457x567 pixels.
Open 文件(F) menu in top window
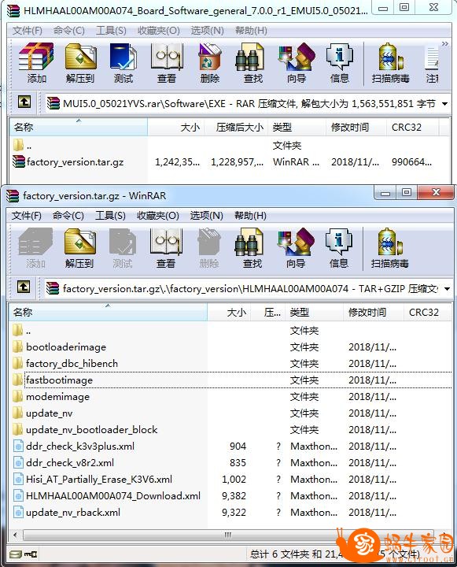[27, 31]
